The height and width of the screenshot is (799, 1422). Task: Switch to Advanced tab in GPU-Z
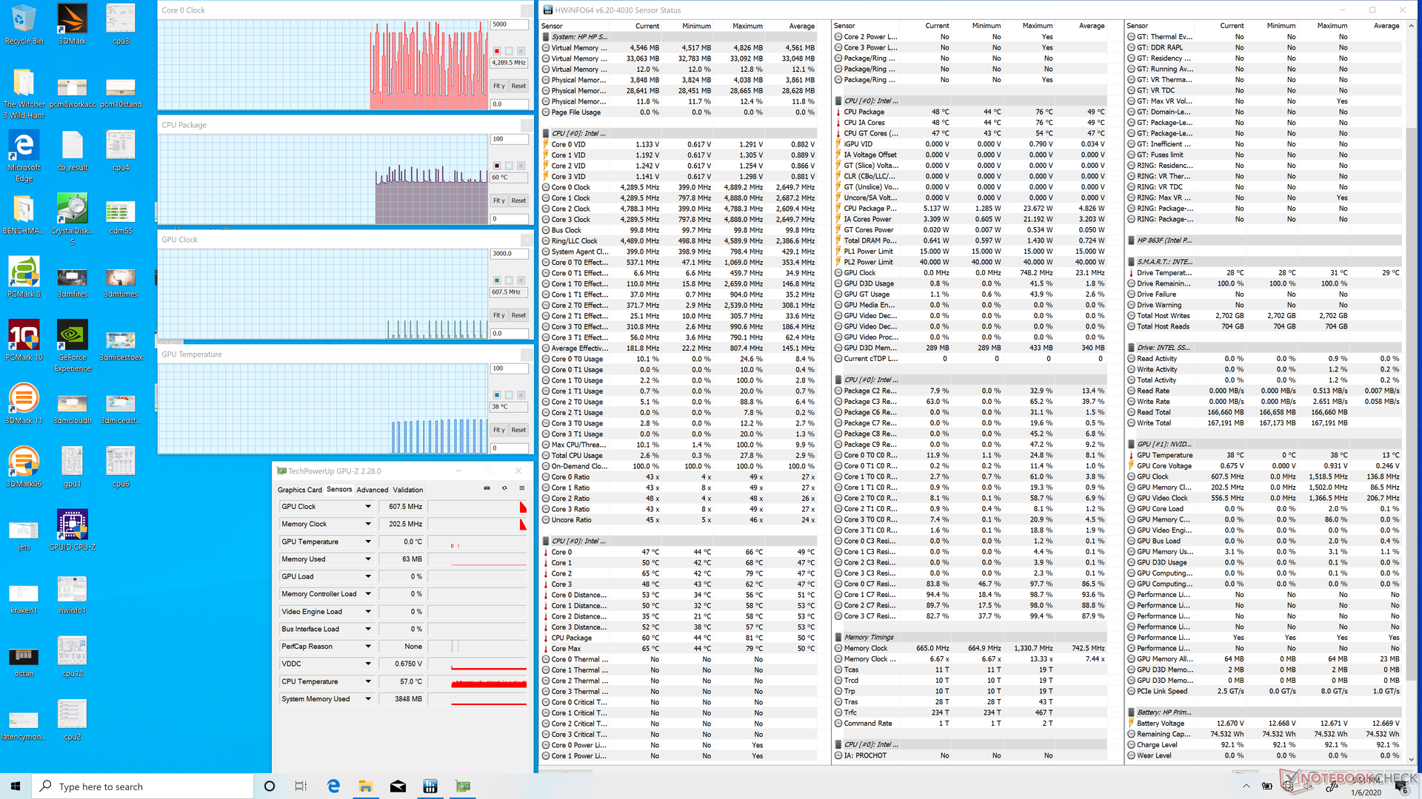coord(372,490)
